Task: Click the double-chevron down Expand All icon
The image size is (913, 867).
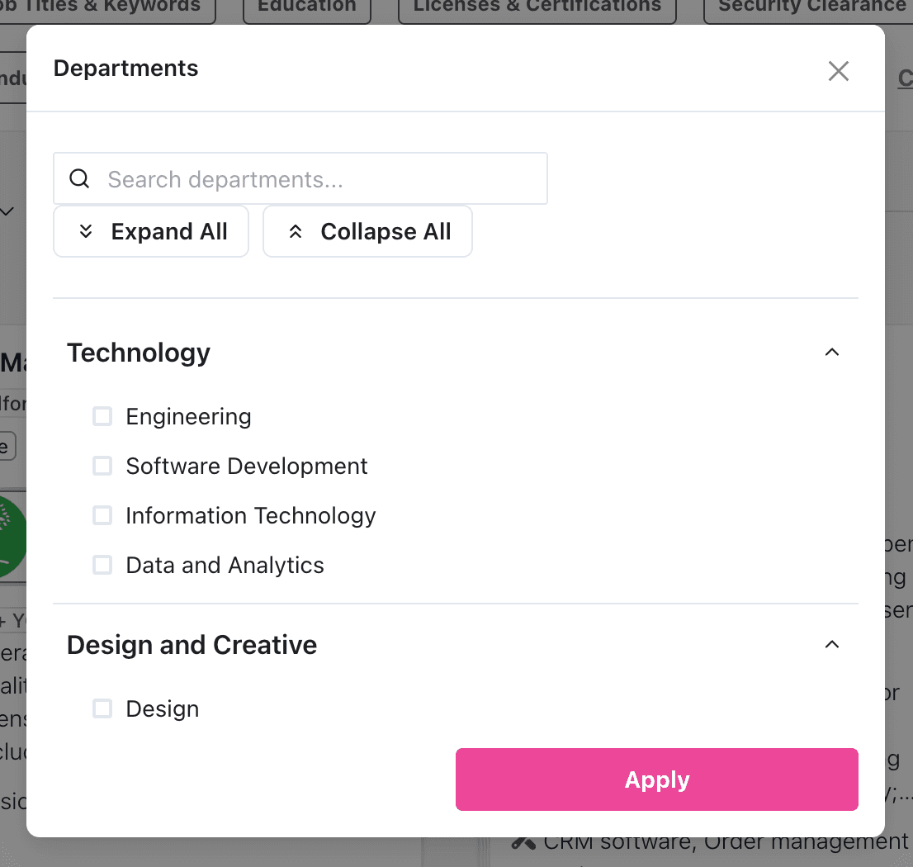Action: pyautogui.click(x=86, y=232)
